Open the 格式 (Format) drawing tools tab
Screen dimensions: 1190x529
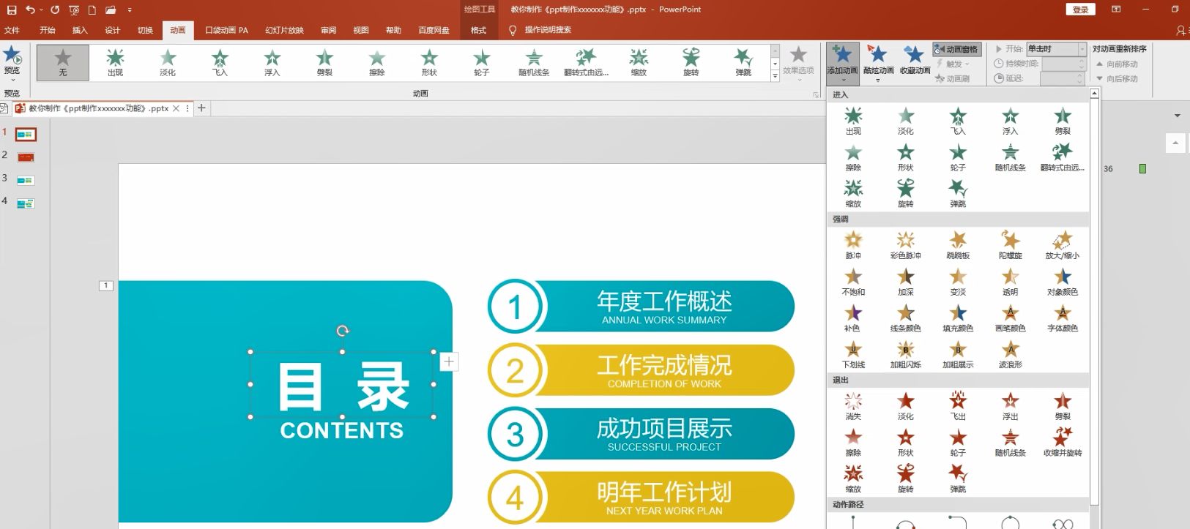click(x=478, y=30)
